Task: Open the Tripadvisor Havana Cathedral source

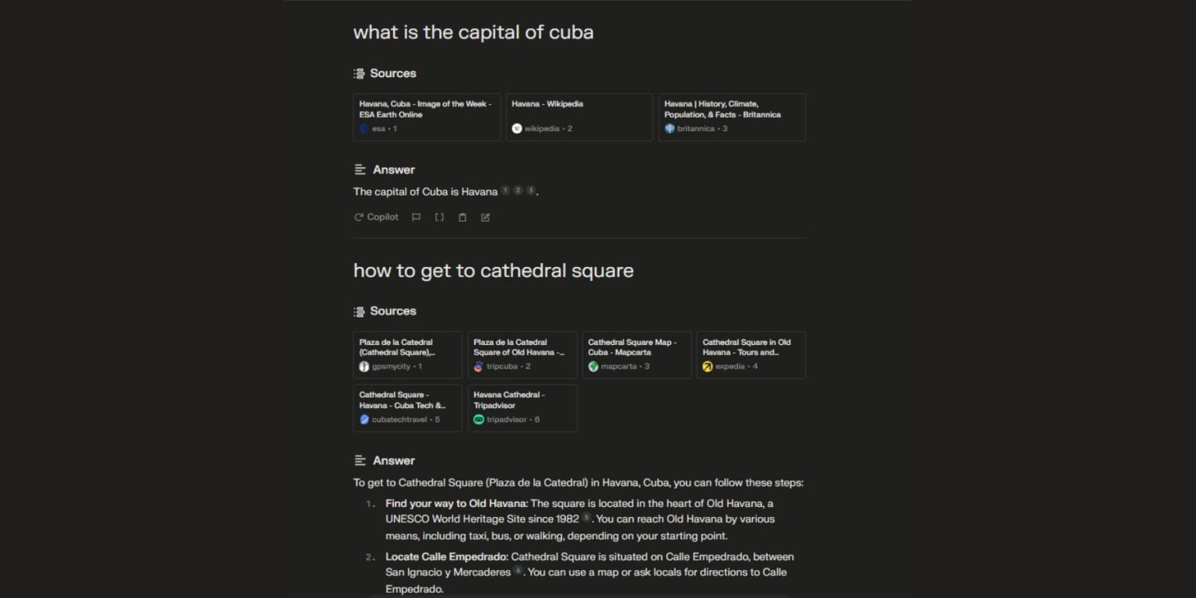Action: tap(522, 407)
